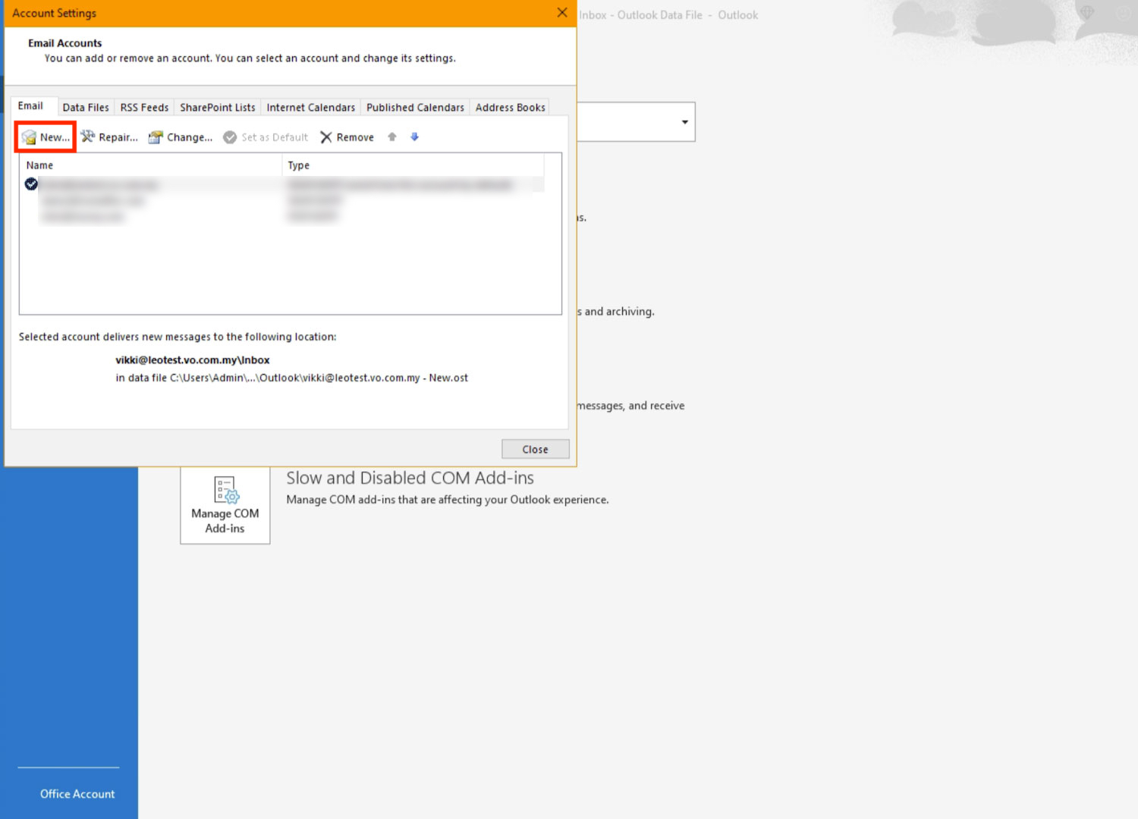
Task: Switch to the Address Books tab
Action: pos(510,108)
